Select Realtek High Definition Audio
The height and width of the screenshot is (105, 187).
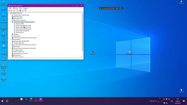click(x=23, y=27)
